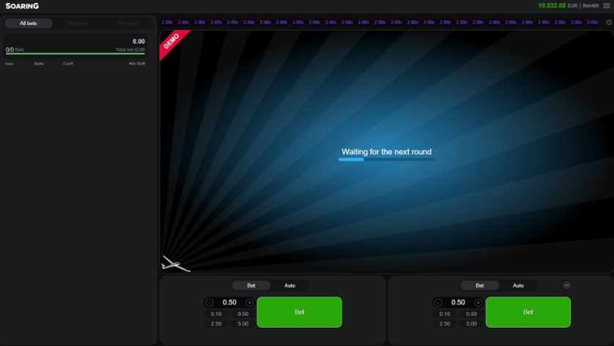Choose 5.00 quick stake in left panel

pos(243,323)
